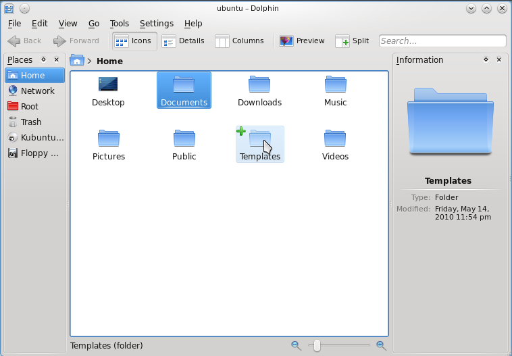The width and height of the screenshot is (512, 356).
Task: Switch to Columns view mode
Action: coord(240,41)
